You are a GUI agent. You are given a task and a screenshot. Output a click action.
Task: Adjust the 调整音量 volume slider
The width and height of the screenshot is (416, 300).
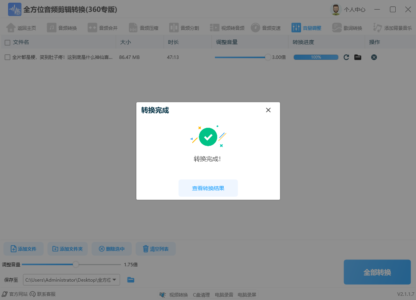click(x=75, y=264)
